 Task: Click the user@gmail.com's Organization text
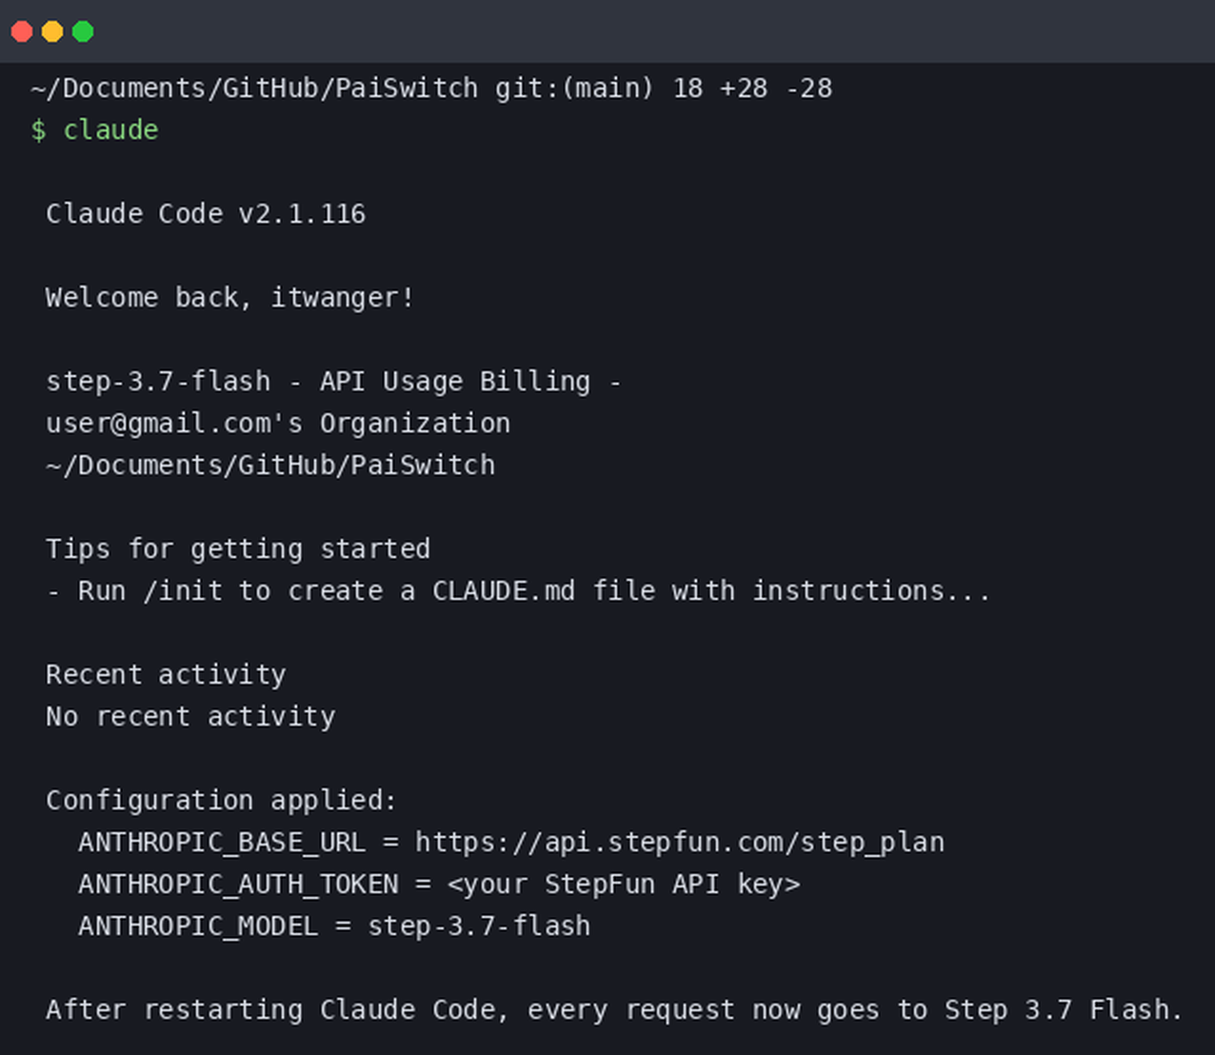tap(278, 423)
